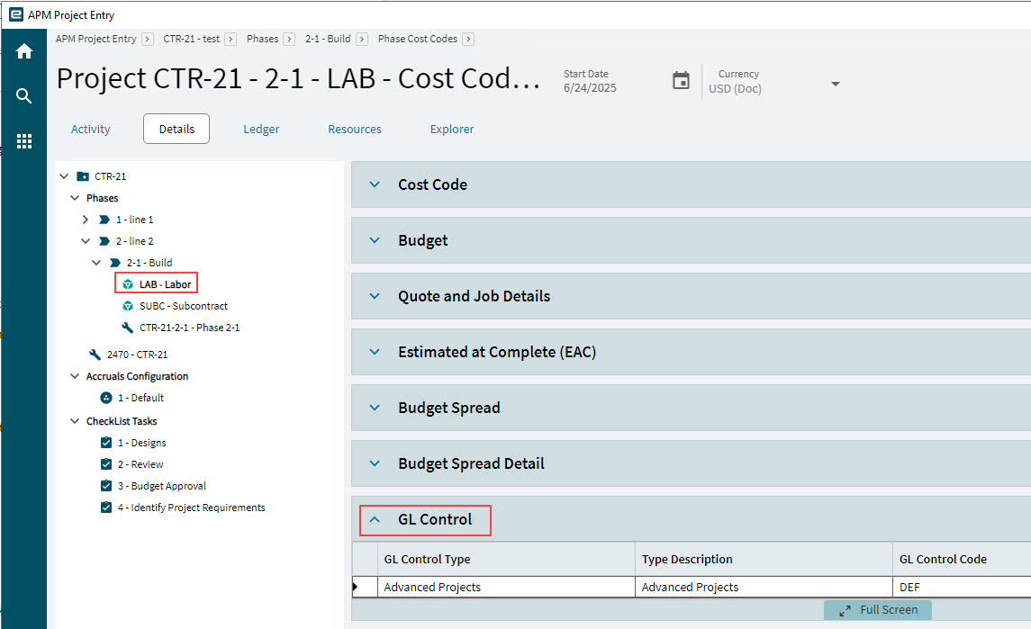
Task: Select the Details tab
Action: pos(176,129)
